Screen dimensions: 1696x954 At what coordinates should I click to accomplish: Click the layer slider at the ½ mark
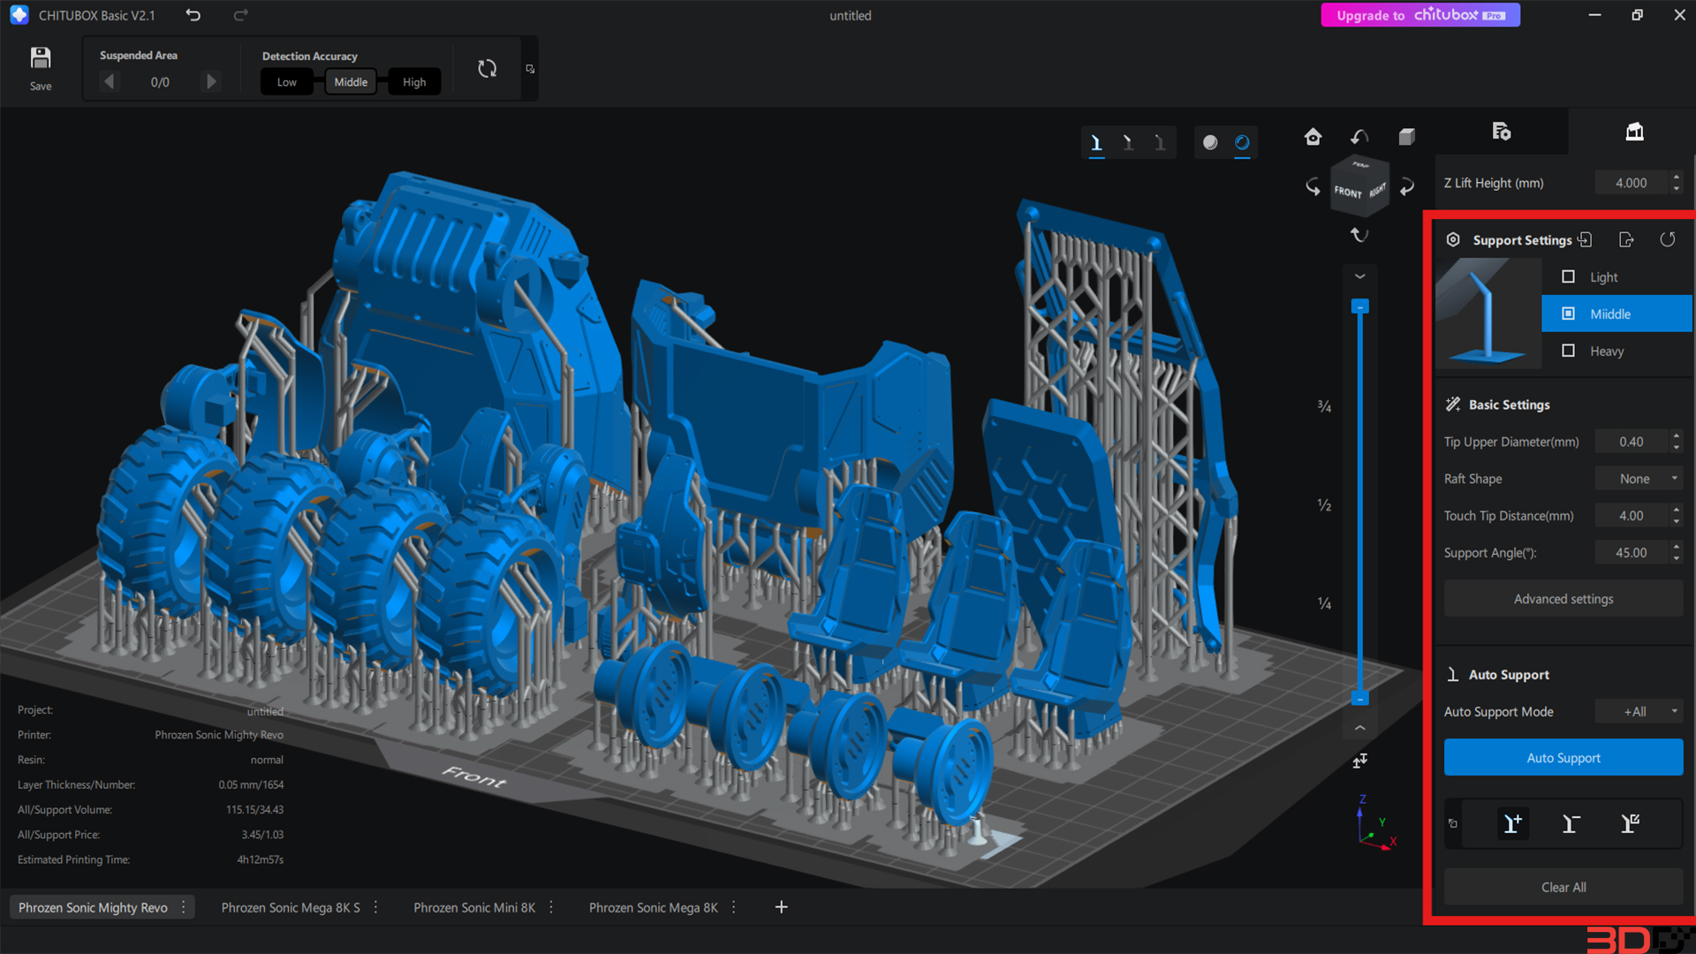(1359, 504)
